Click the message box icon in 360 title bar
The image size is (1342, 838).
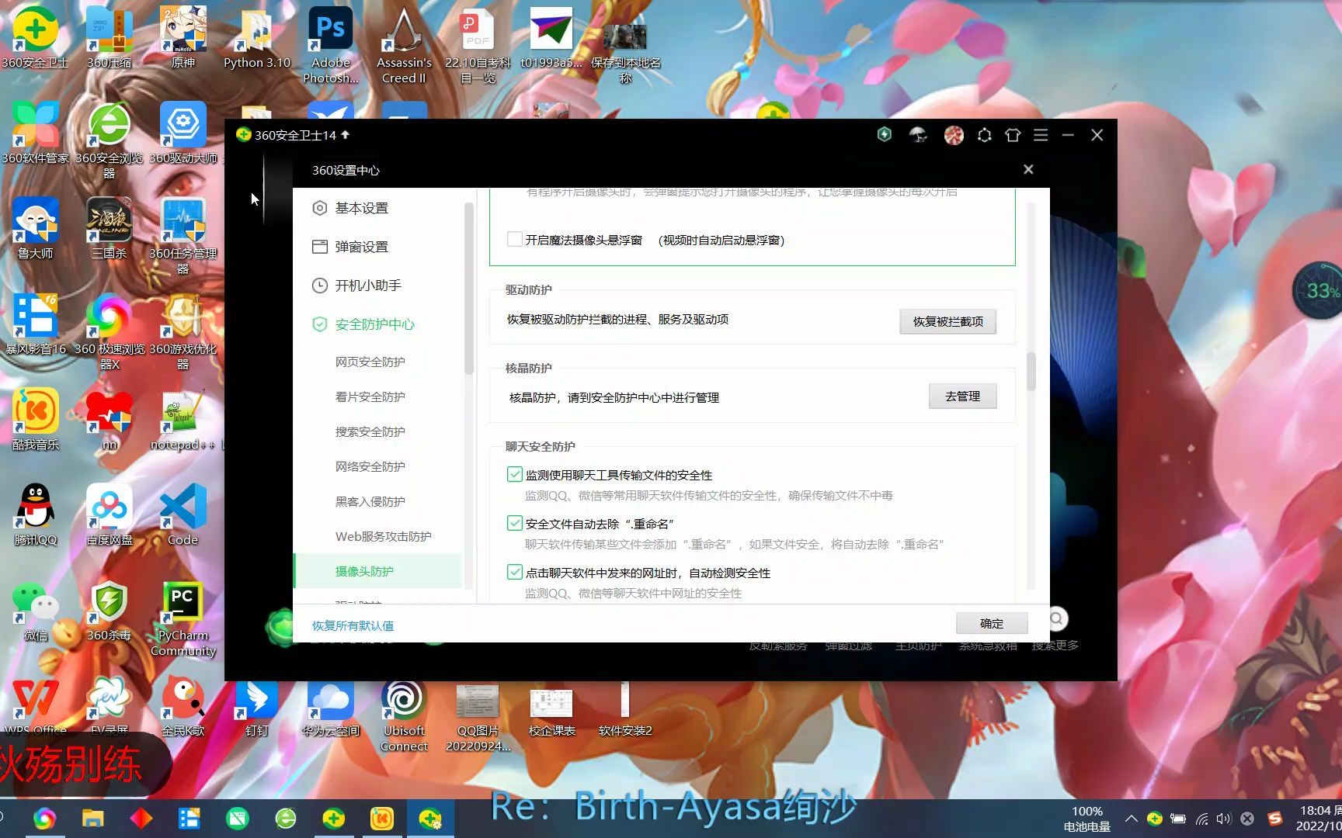[985, 135]
